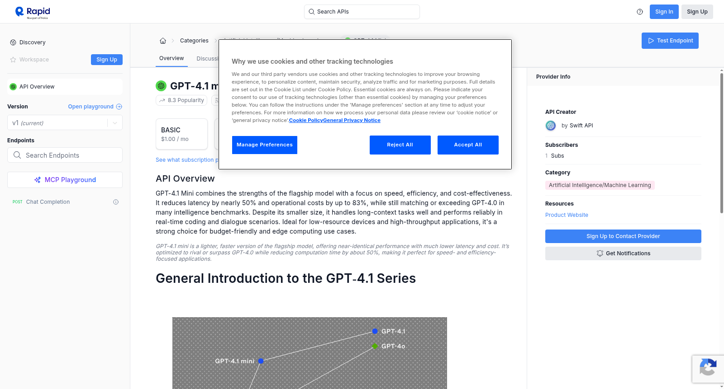Click the Search APIs input field
The image size is (724, 389).
tap(362, 12)
